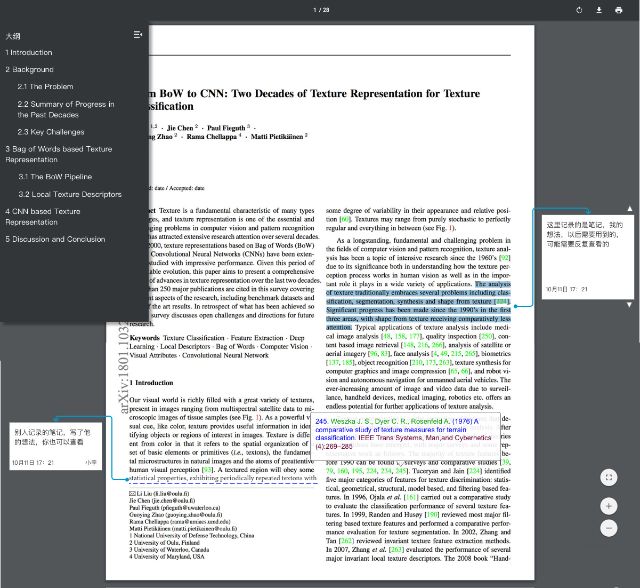
Task: Click the '1 Introduction' heading in the paper
Action: pos(151,383)
